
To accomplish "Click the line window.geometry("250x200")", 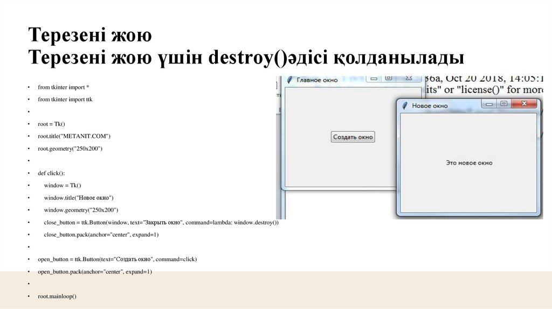I will pyautogui.click(x=81, y=210).
